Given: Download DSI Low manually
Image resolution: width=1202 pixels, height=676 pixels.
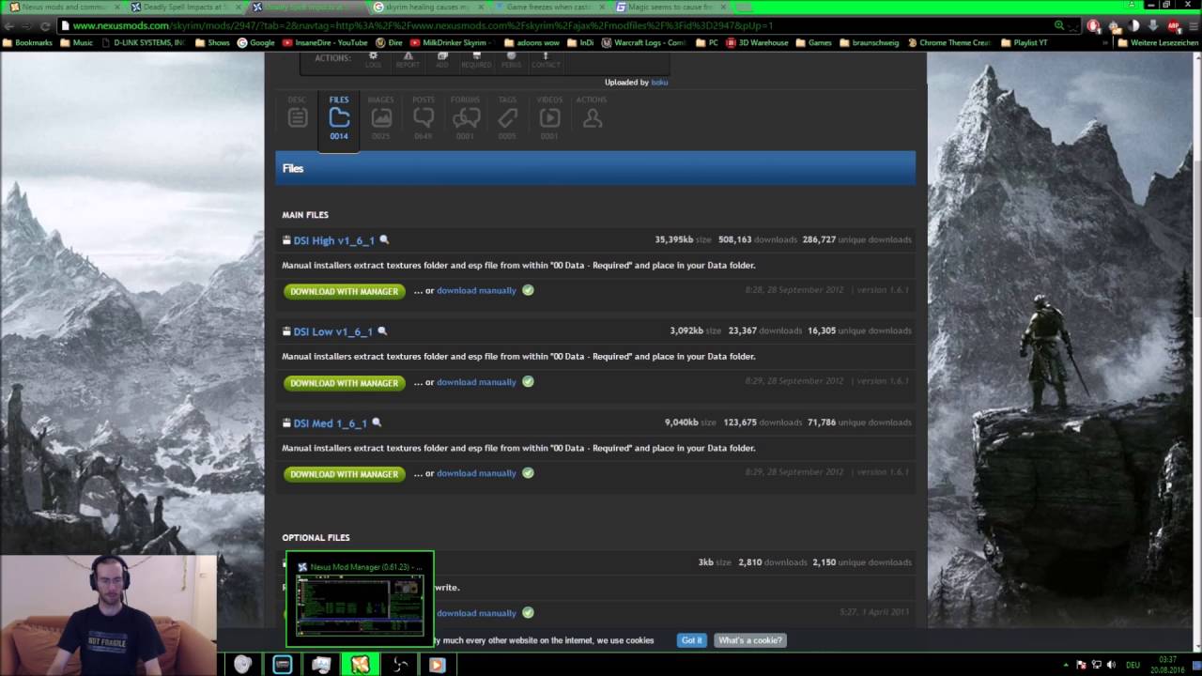Looking at the screenshot, I should pyautogui.click(x=476, y=382).
